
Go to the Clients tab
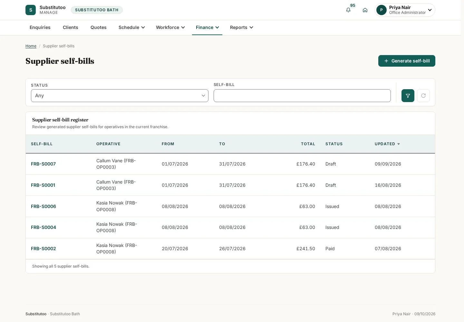click(x=71, y=27)
